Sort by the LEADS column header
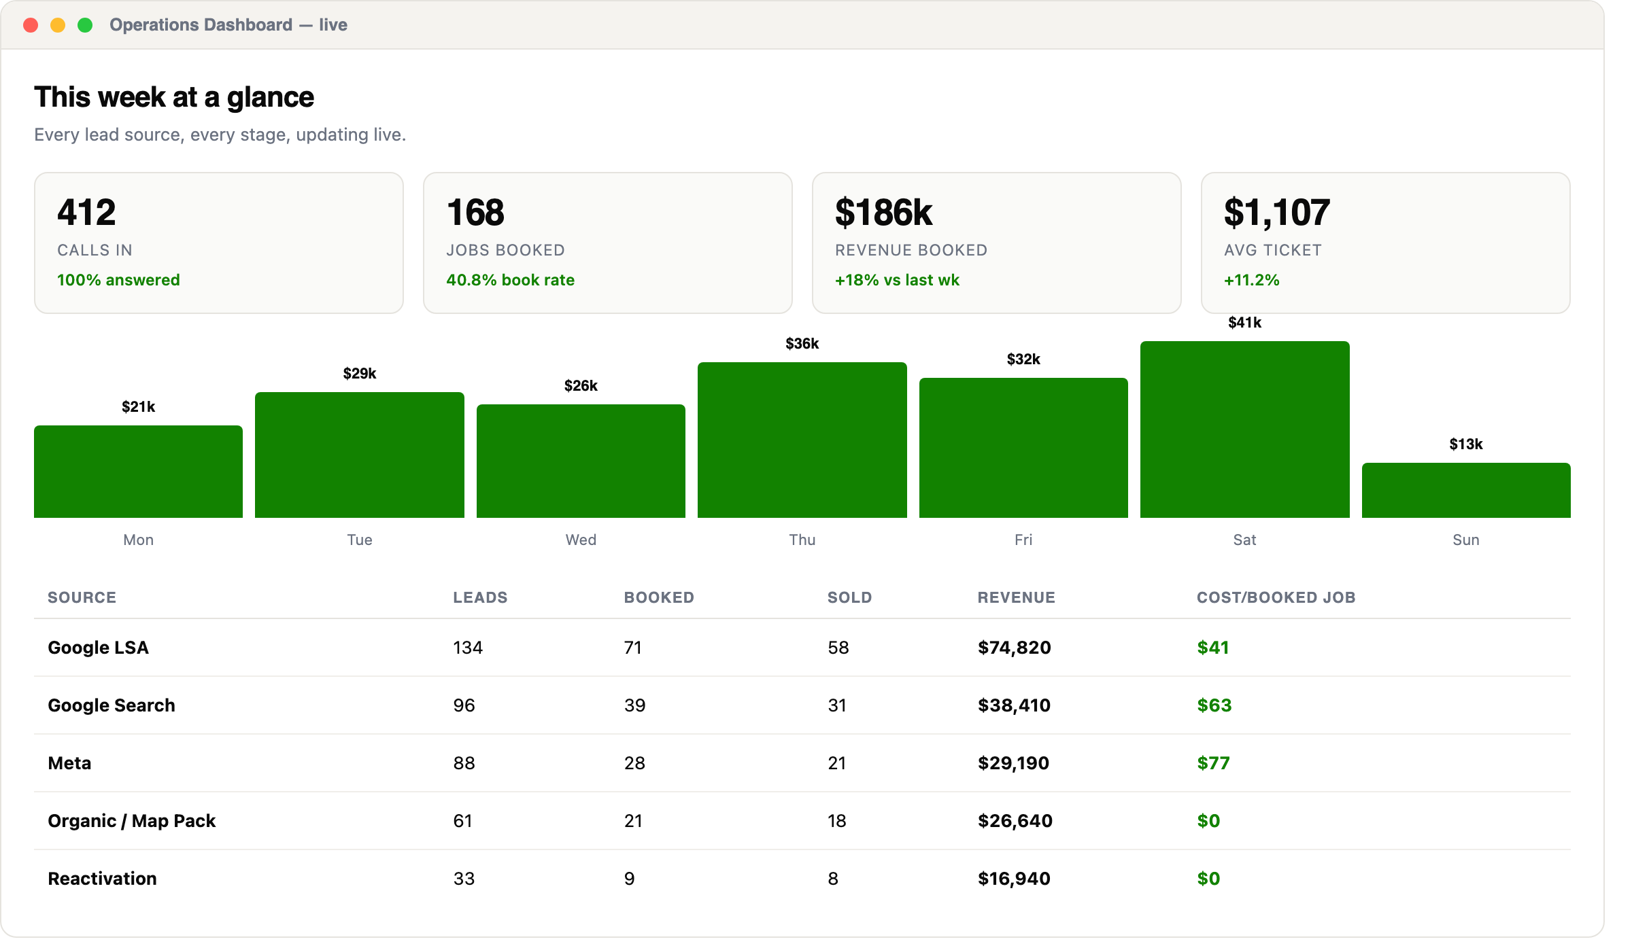Screen dimensions: 1632x948 click(x=480, y=597)
